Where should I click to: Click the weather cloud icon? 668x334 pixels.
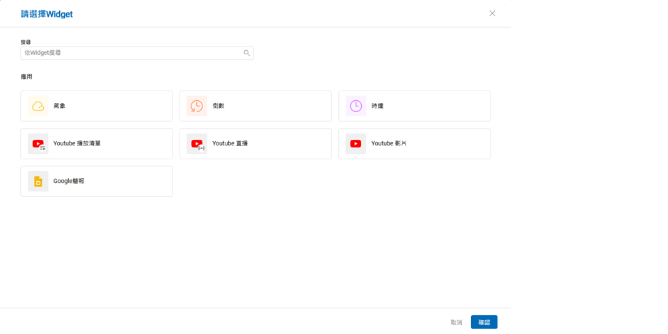(x=38, y=106)
